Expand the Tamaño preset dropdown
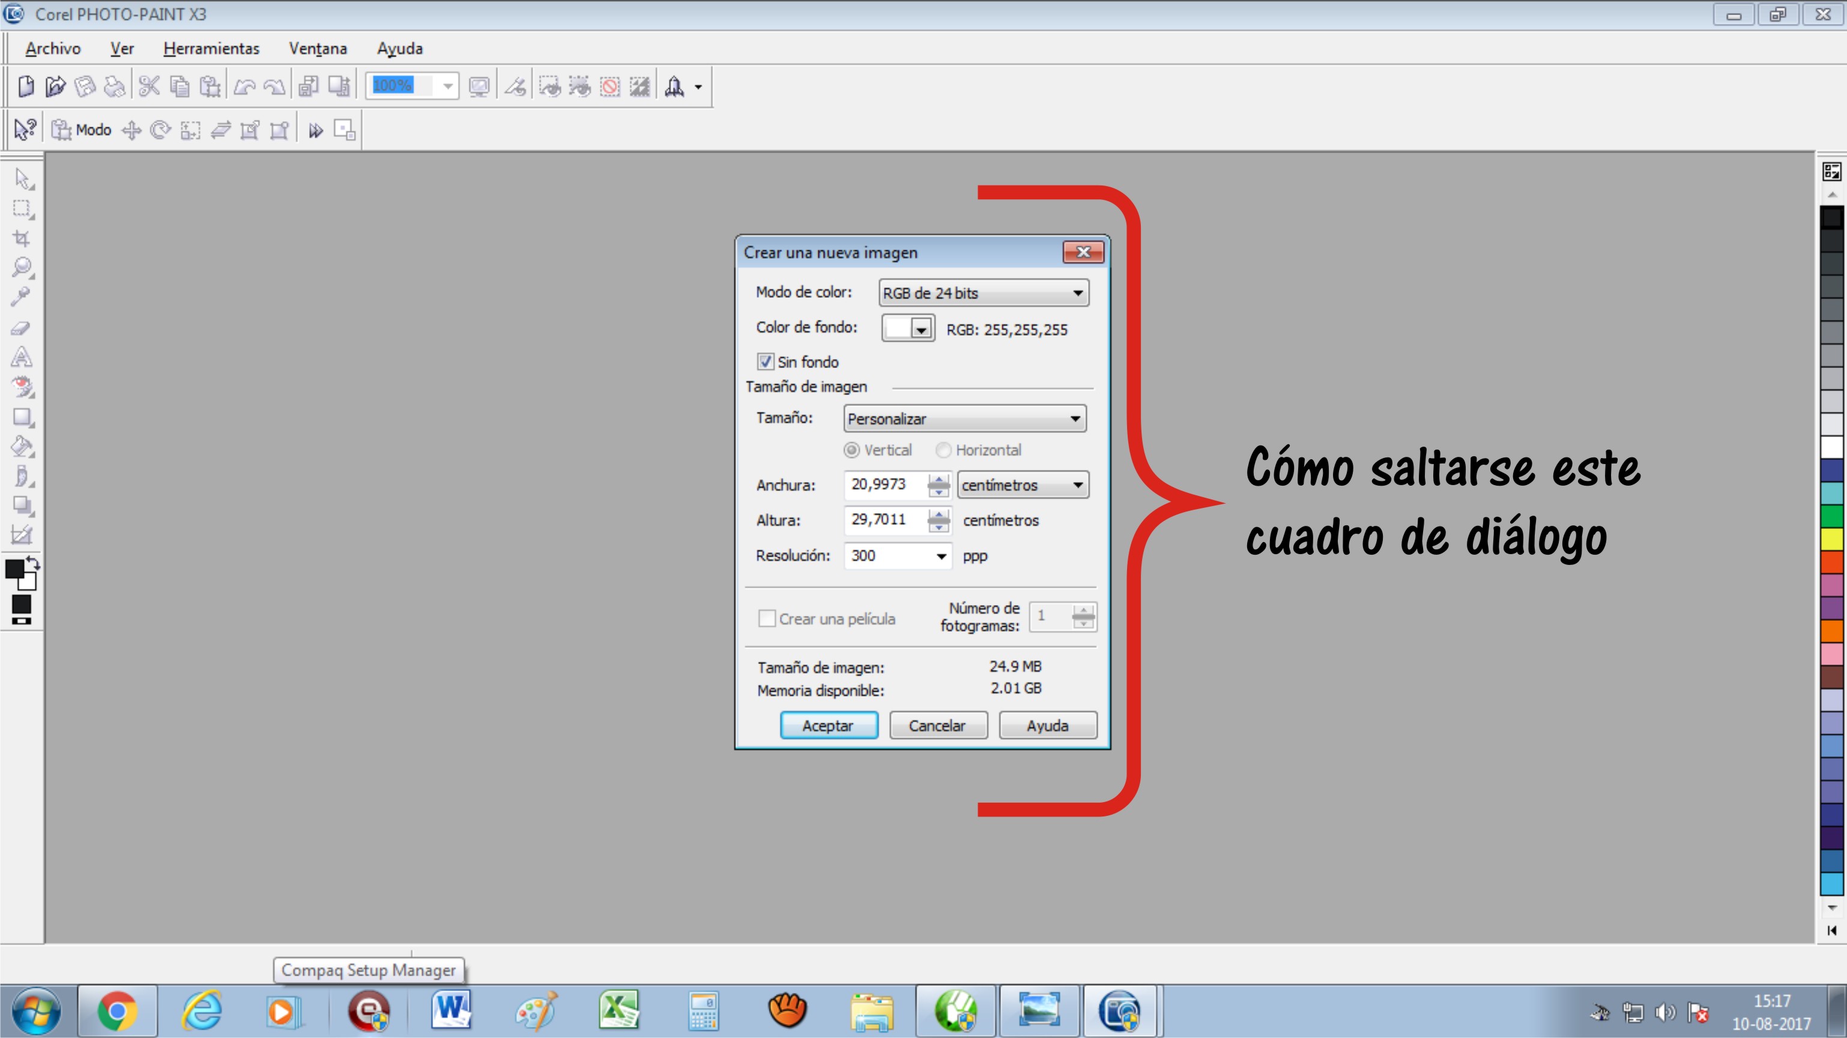This screenshot has width=1847, height=1038. point(964,418)
